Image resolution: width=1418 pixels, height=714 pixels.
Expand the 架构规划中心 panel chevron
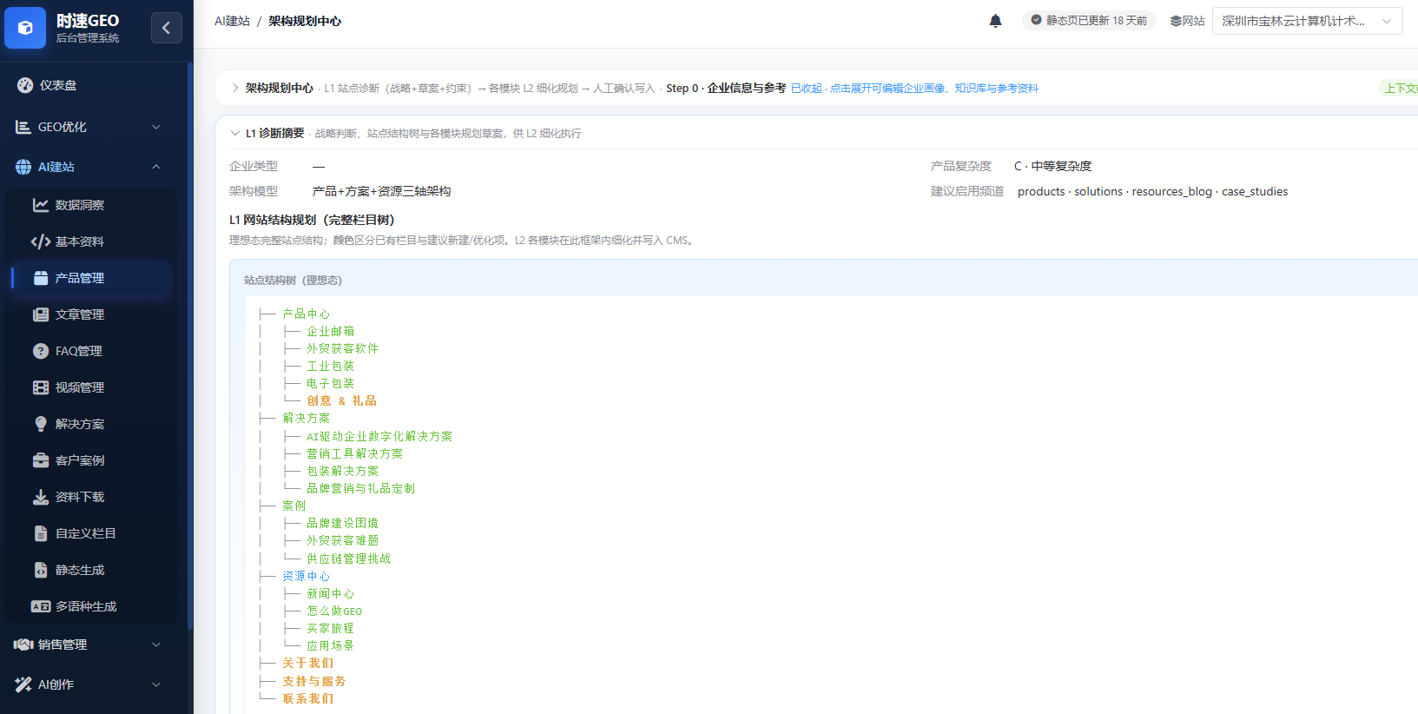(x=235, y=88)
